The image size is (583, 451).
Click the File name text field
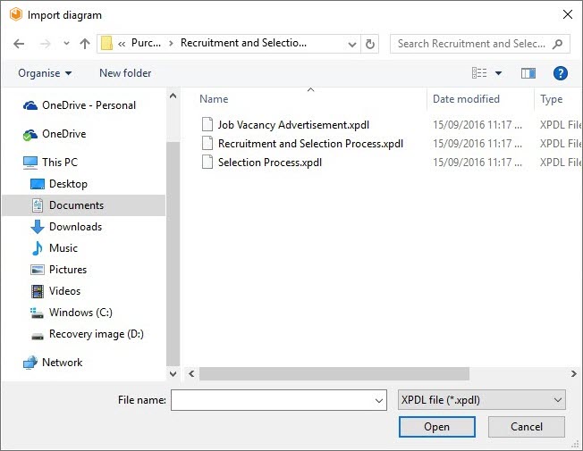click(x=272, y=400)
